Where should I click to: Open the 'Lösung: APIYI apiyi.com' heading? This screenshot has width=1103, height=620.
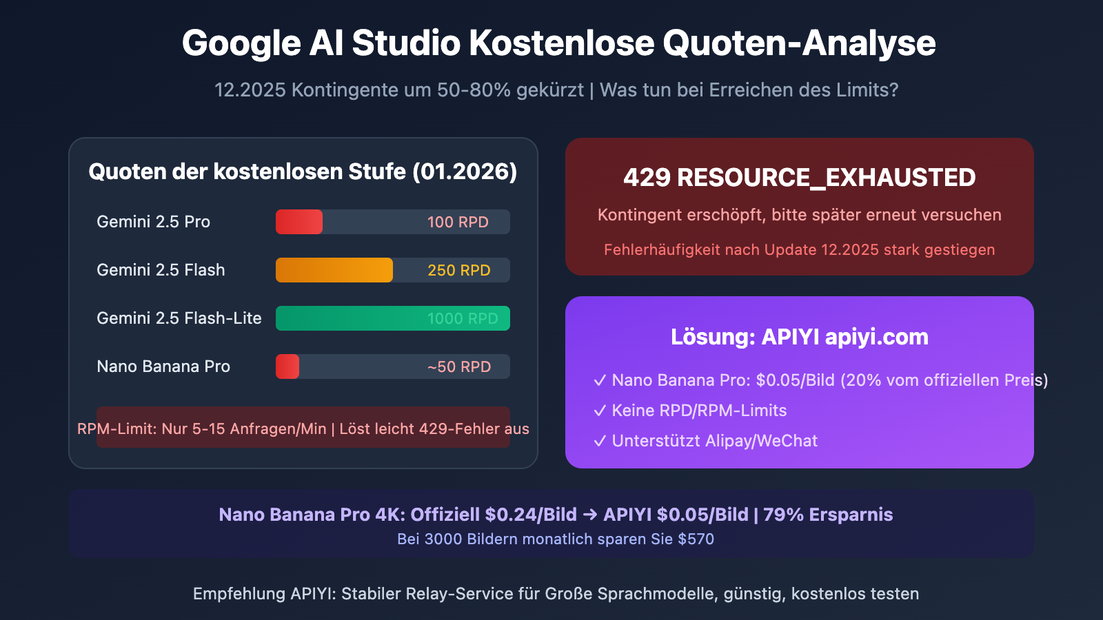pyautogui.click(x=800, y=337)
